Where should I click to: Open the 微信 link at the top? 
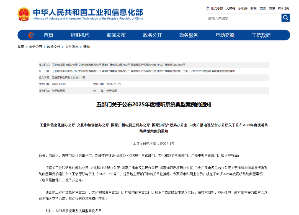pyautogui.click(x=263, y=8)
